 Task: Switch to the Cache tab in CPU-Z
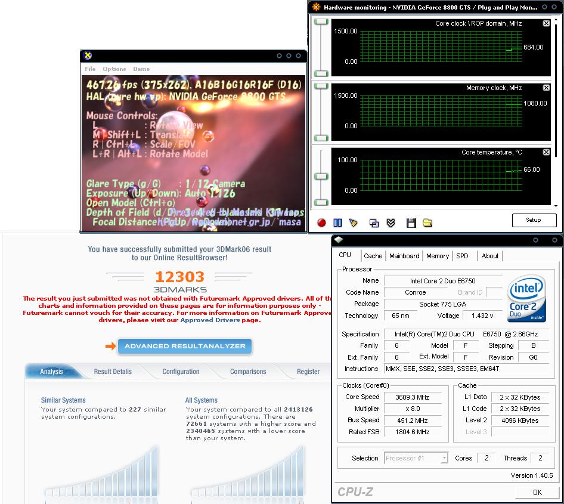373,256
